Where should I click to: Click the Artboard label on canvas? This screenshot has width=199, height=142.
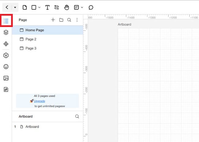(124, 24)
